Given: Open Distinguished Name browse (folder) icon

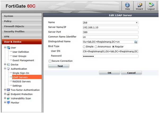Looking at the screenshot, I should coord(136,42).
